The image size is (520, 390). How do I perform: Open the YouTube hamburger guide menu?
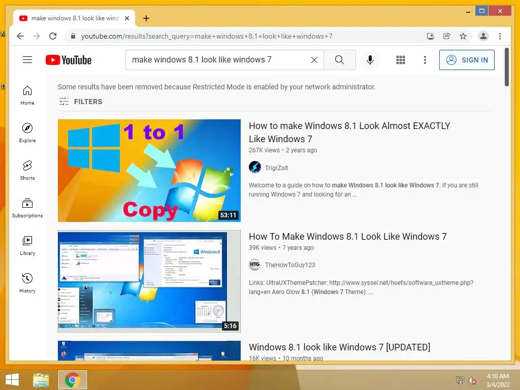[27, 60]
